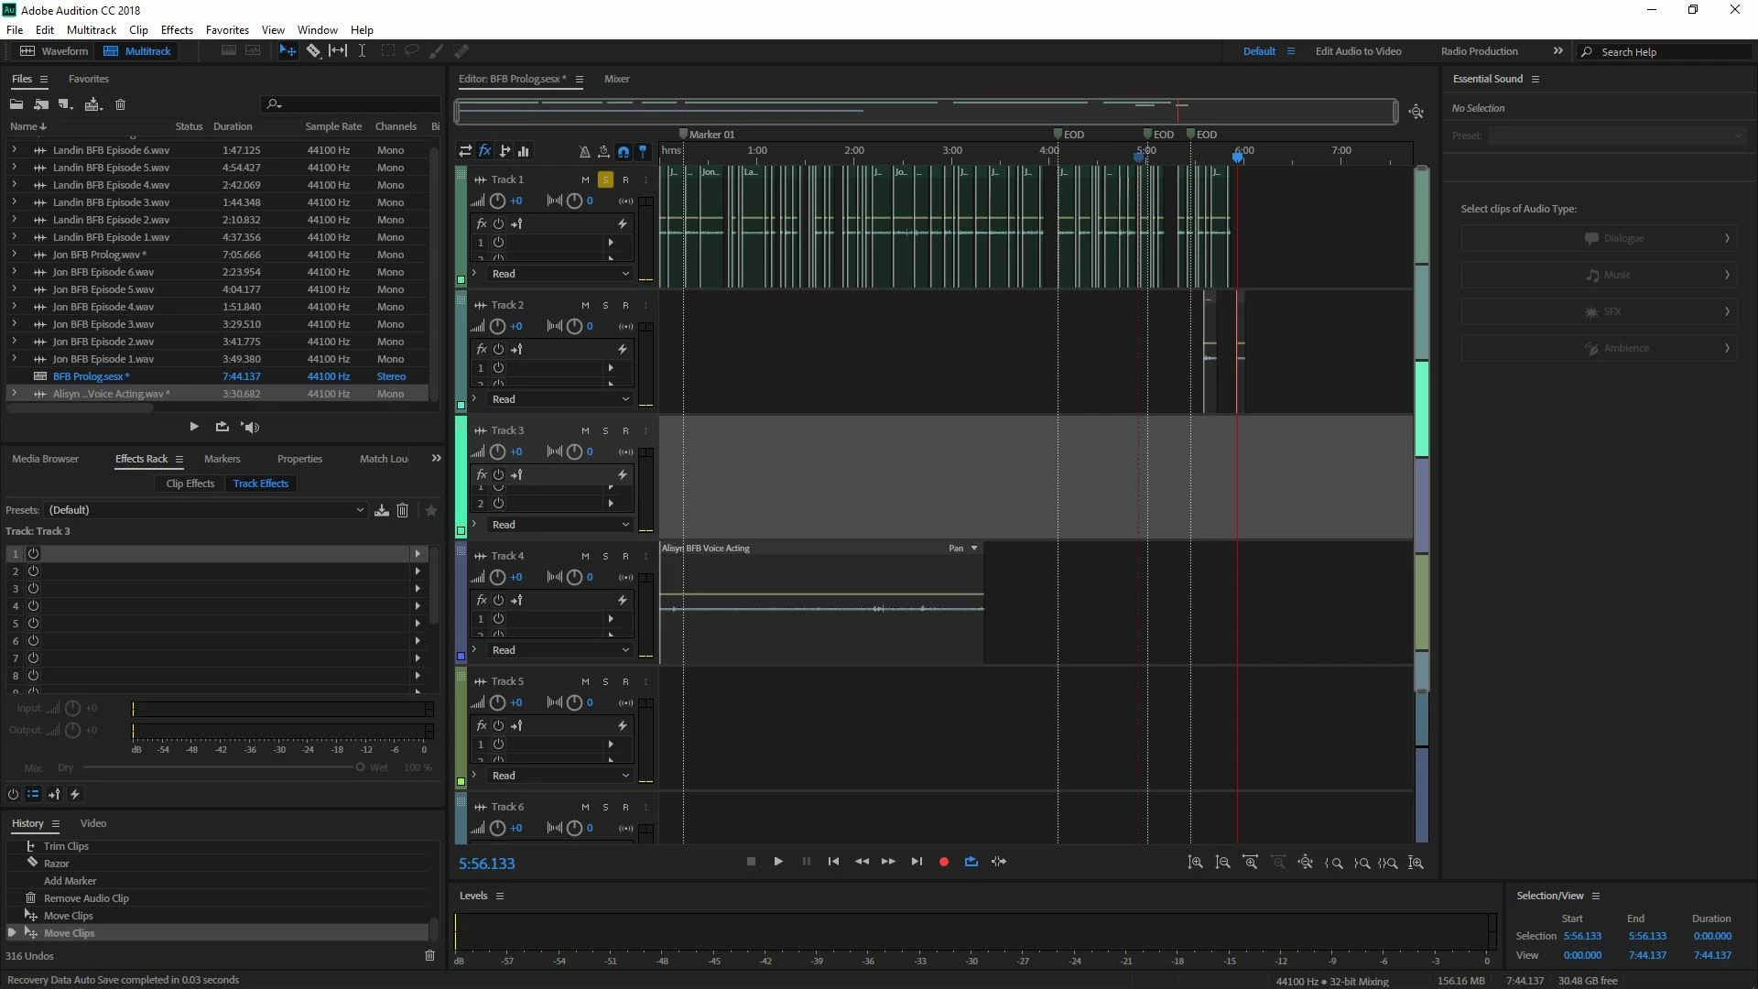Switch to Waveform view button
1758x989 pixels.
pyautogui.click(x=55, y=51)
